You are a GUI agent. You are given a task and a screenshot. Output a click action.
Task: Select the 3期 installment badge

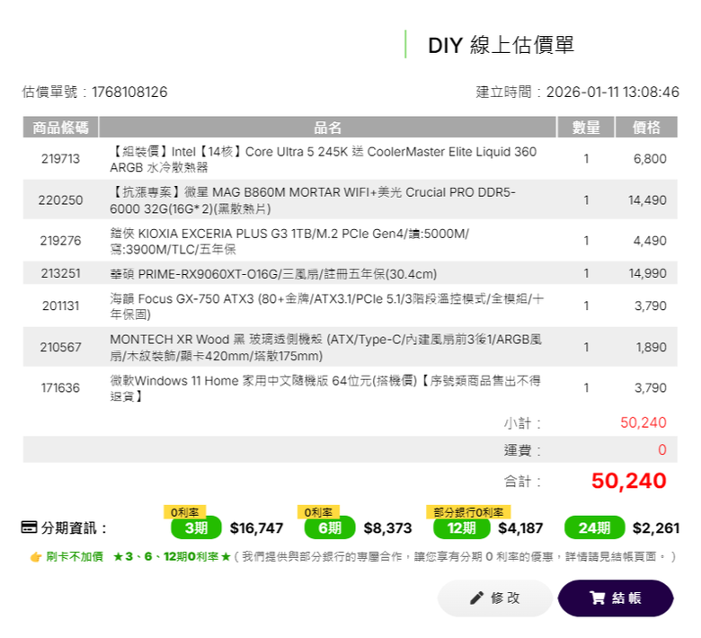[196, 527]
